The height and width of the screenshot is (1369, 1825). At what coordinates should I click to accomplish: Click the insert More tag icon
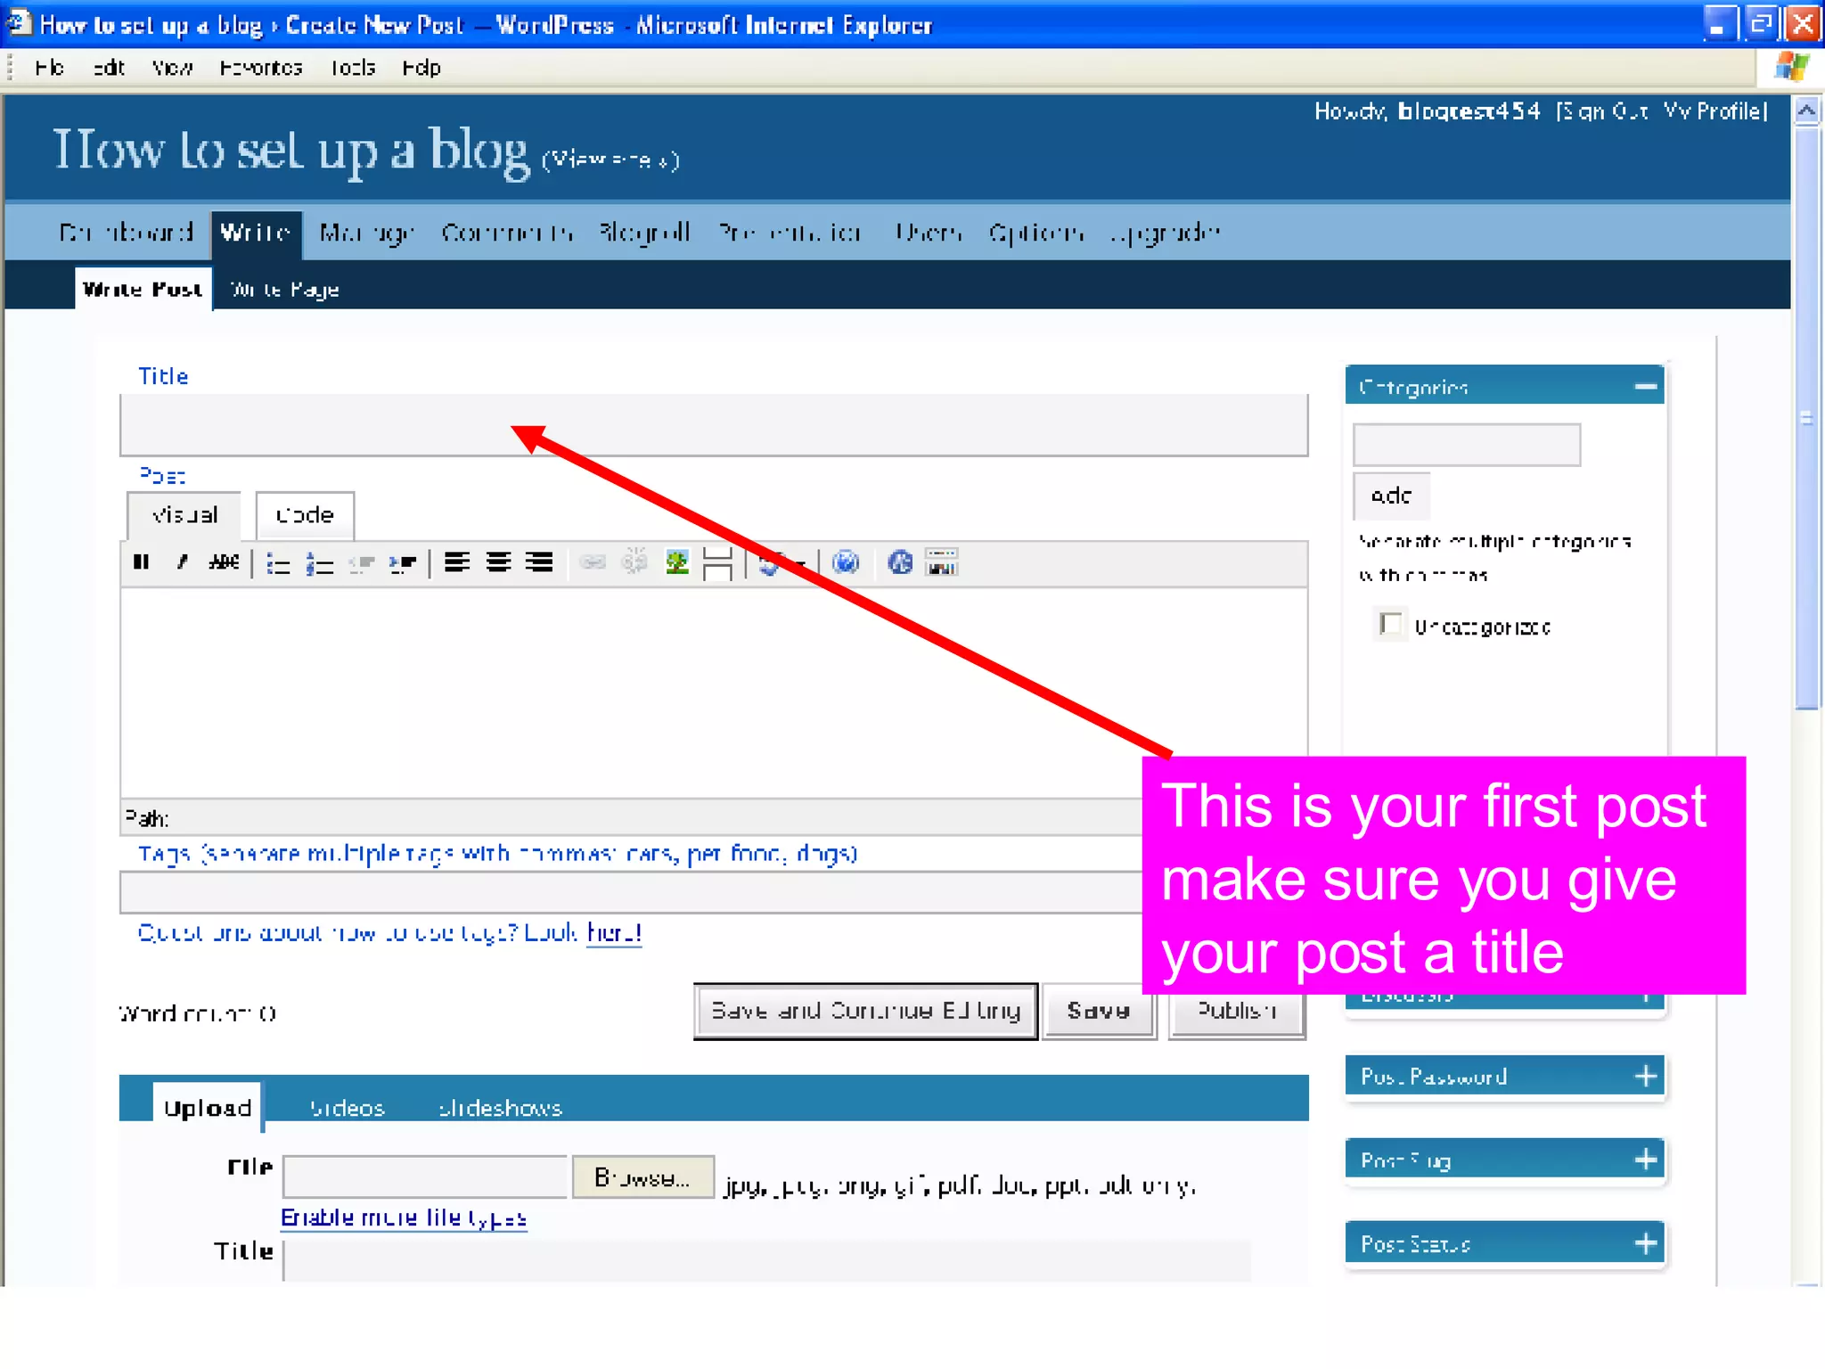point(717,563)
